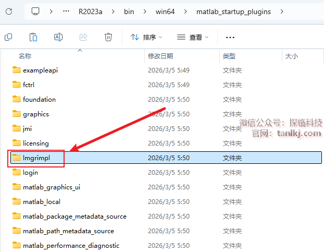Click the paste clipboard icon
This screenshot has height=252, width=324.
(x=33, y=37)
